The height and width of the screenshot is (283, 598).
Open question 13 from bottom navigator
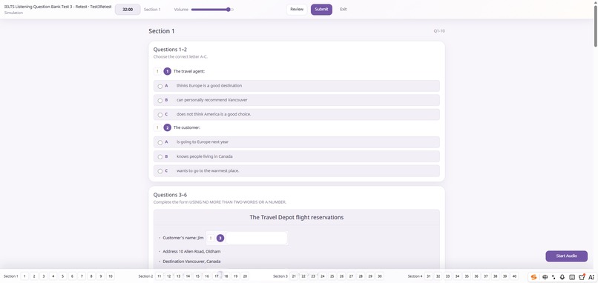pos(178,276)
